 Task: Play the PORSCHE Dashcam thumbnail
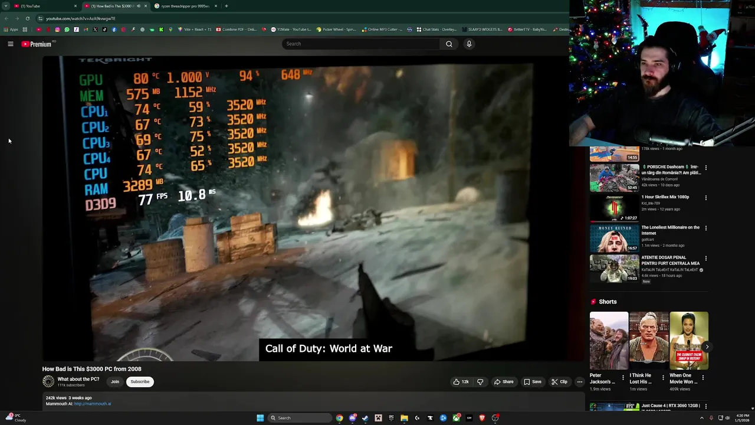[614, 178]
